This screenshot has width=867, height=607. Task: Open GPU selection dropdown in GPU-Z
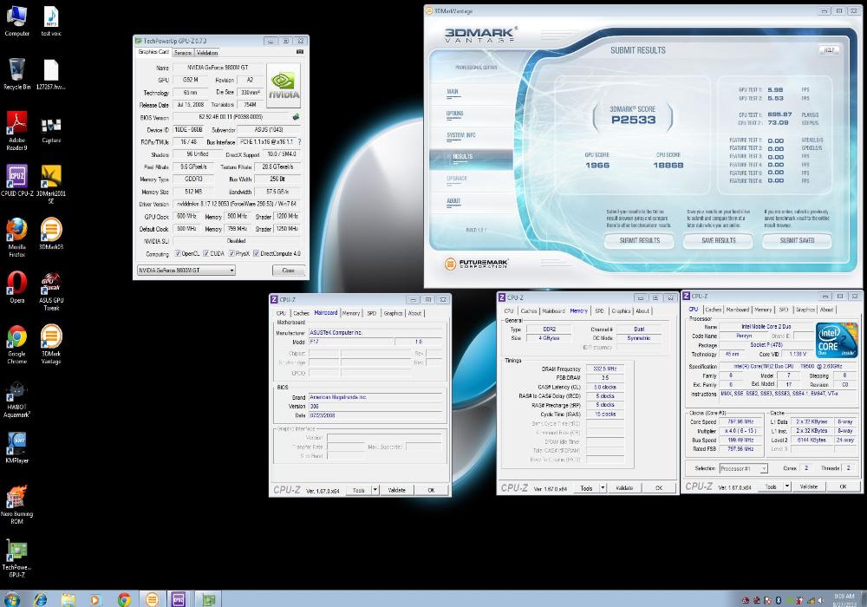click(x=186, y=271)
